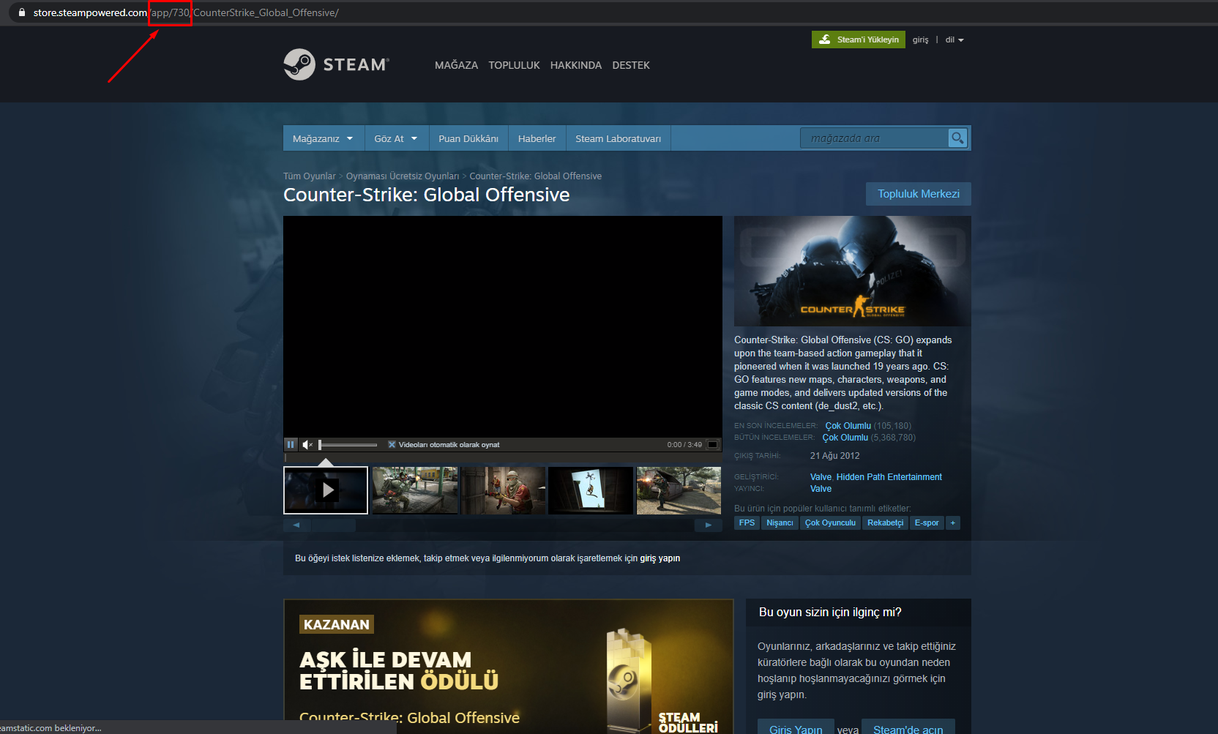Click the Hidden Path Entertainment developer link
The height and width of the screenshot is (734, 1218).
click(x=889, y=477)
